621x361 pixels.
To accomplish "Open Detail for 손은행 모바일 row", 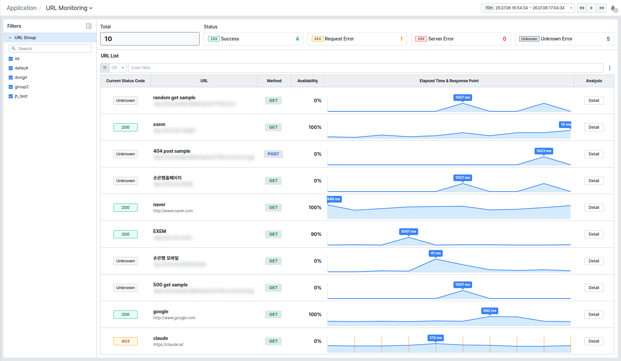I will [x=594, y=261].
